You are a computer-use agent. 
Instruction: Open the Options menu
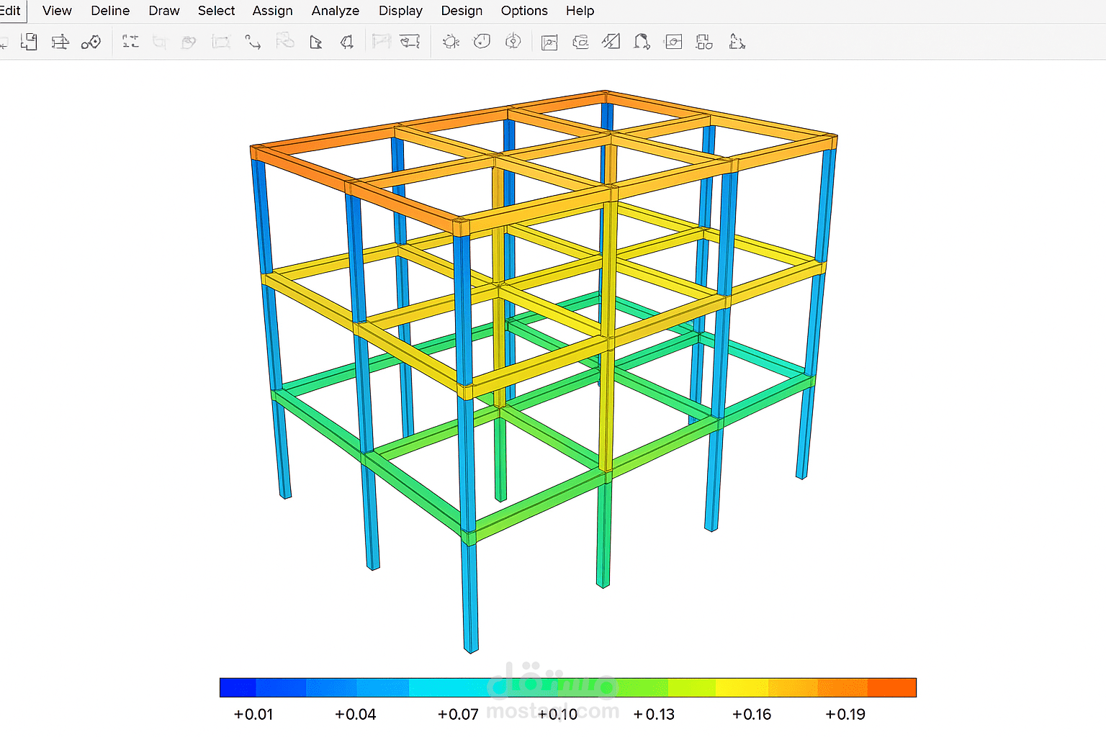pos(524,11)
